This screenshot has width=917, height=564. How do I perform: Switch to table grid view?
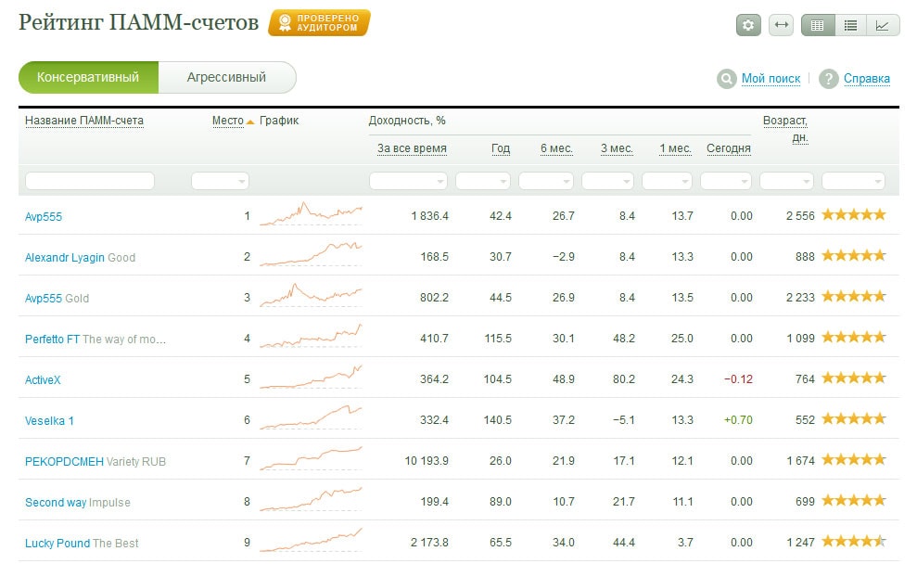817,25
